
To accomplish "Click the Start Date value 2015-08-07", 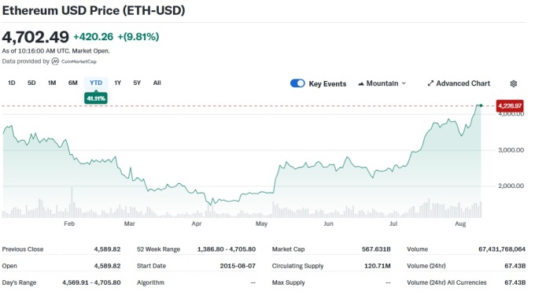I will click(x=238, y=266).
